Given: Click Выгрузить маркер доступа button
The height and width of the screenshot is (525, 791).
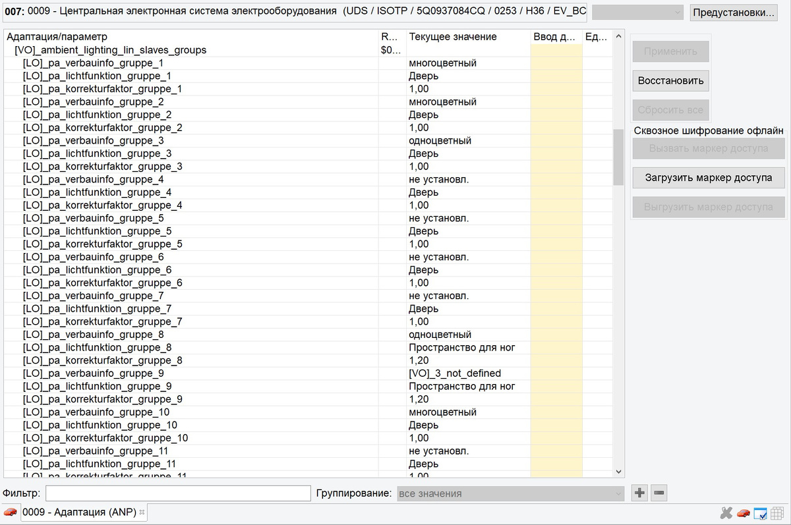Looking at the screenshot, I should (x=709, y=207).
